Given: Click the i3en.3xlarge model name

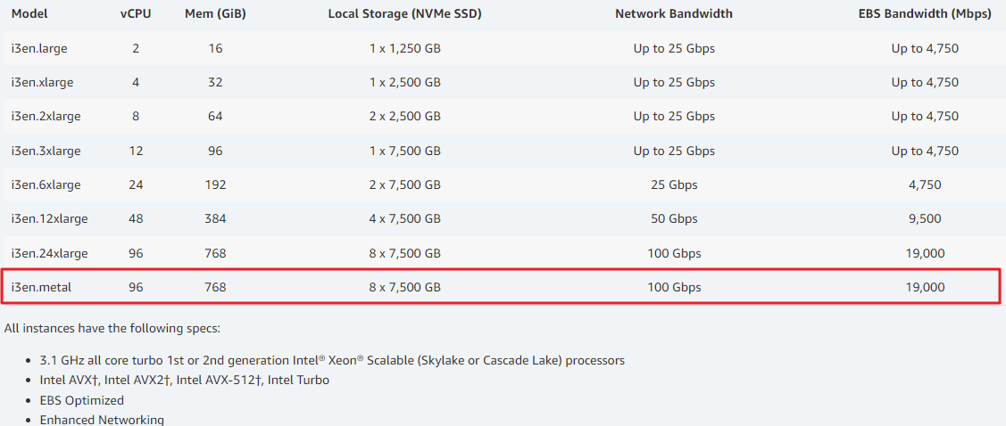Looking at the screenshot, I should (x=46, y=152).
